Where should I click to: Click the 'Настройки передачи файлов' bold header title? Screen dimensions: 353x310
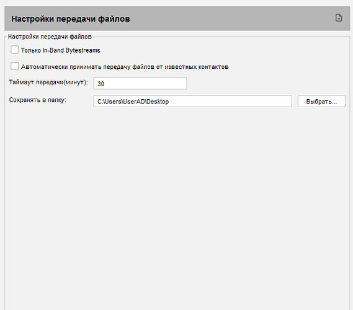(71, 19)
